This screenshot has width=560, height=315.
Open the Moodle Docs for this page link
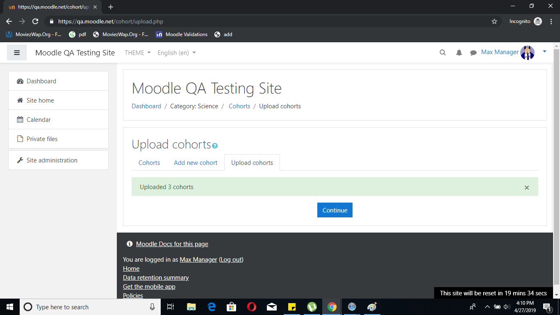[x=172, y=244]
